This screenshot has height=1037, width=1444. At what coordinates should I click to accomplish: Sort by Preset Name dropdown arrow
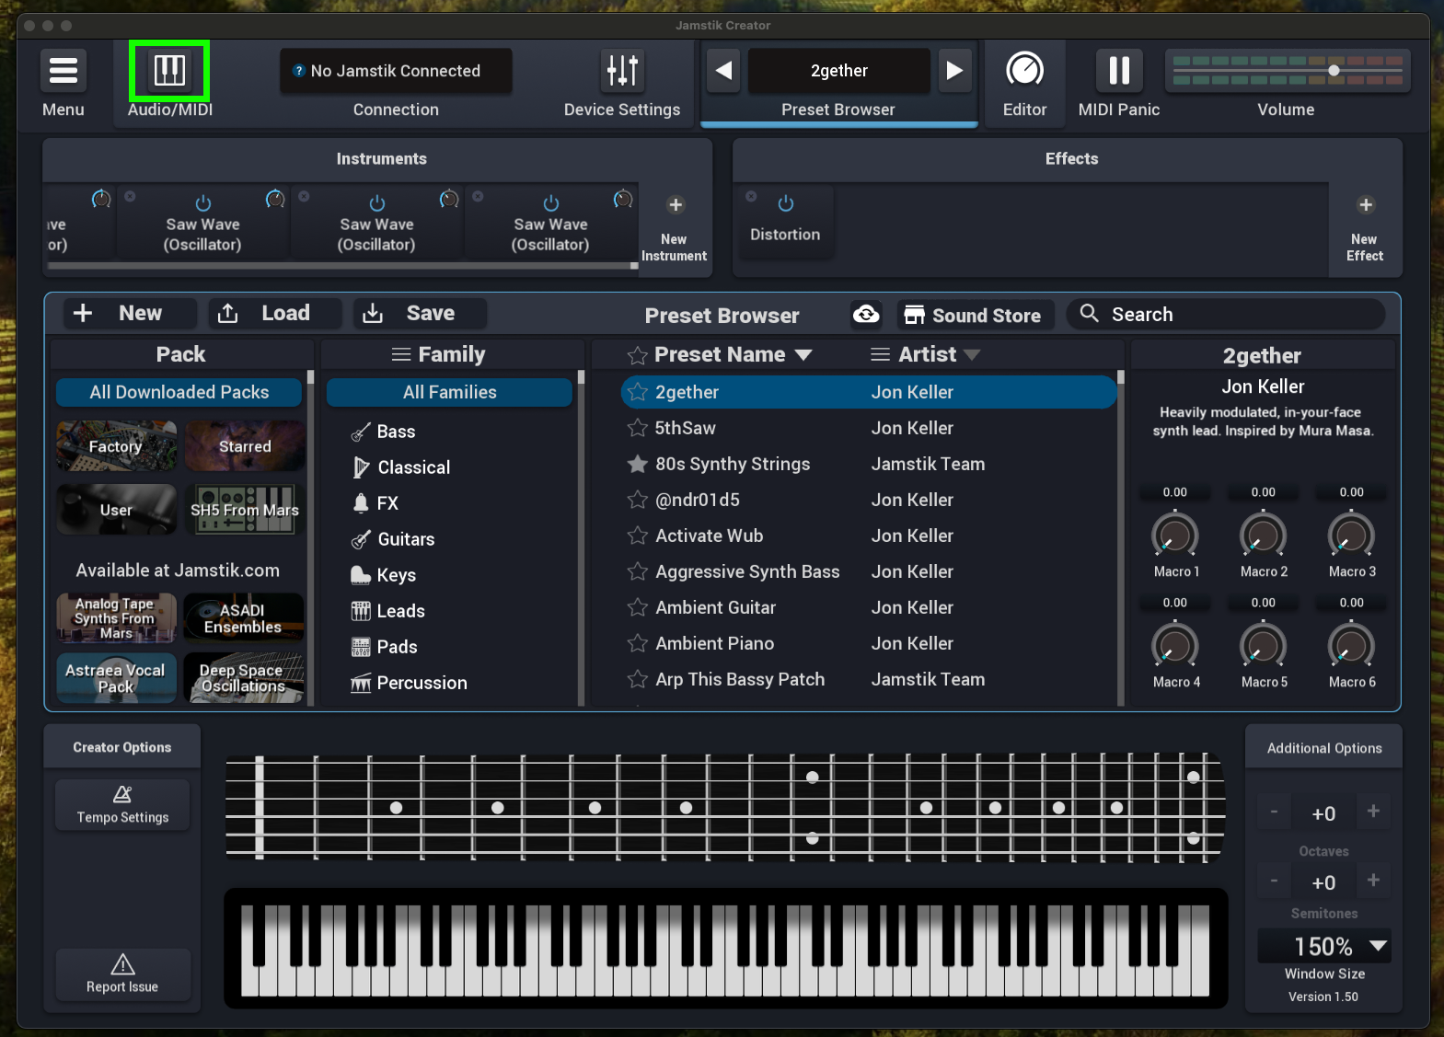pos(803,355)
